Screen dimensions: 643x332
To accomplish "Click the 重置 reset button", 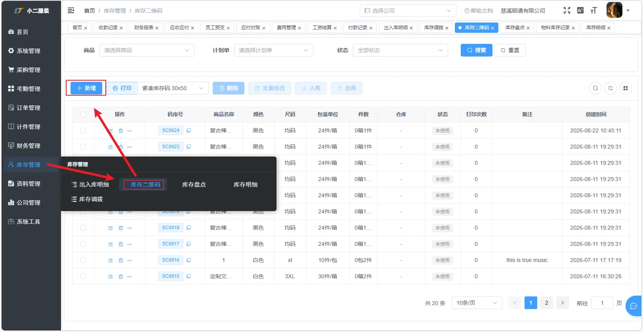I will click(x=510, y=50).
